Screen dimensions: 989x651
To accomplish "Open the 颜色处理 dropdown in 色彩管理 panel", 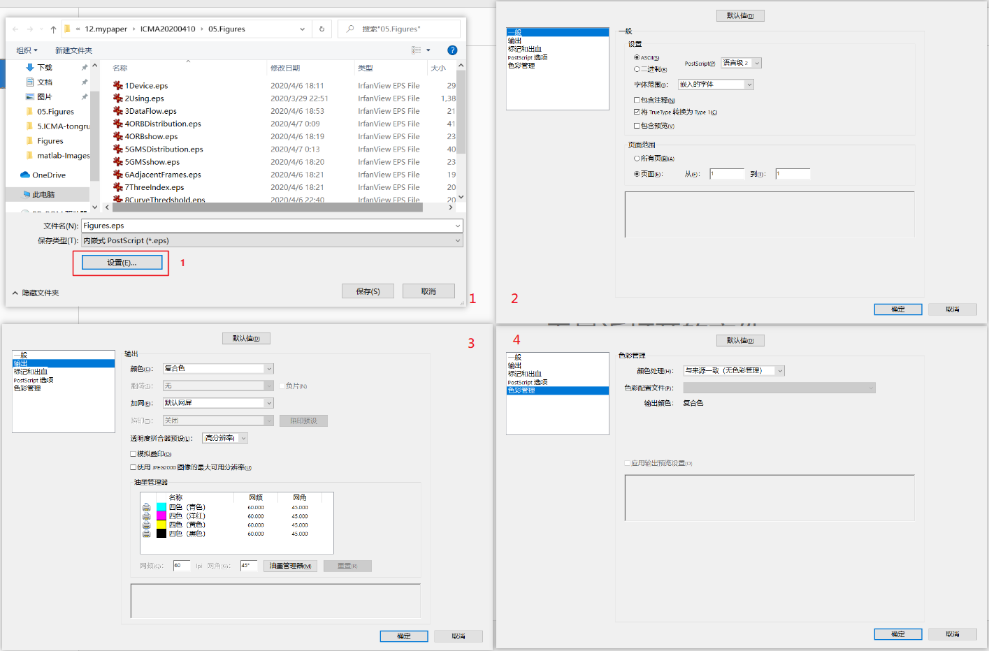I will pos(734,371).
